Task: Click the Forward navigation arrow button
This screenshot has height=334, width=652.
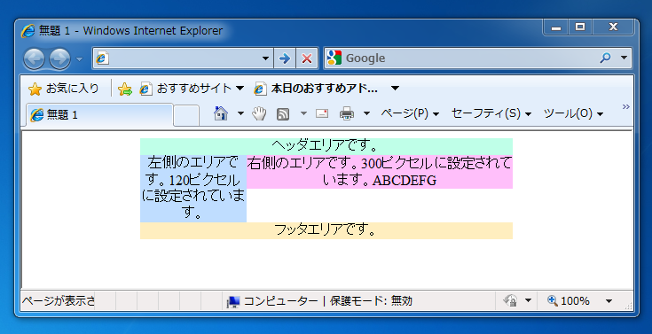Action: click(59, 59)
